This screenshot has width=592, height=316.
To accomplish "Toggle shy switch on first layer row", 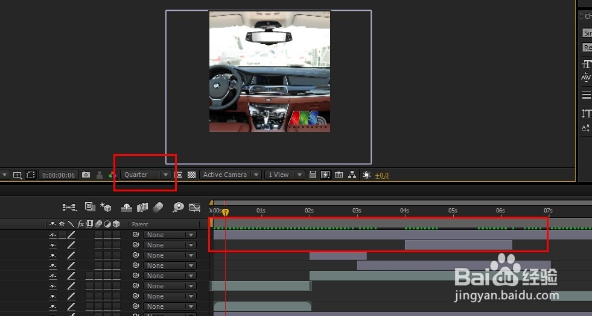I will point(53,235).
